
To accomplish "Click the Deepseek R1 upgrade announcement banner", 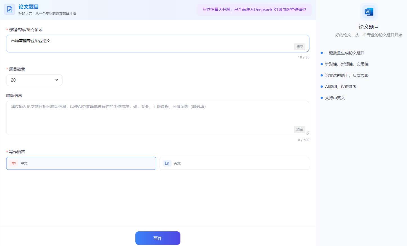I will (254, 10).
